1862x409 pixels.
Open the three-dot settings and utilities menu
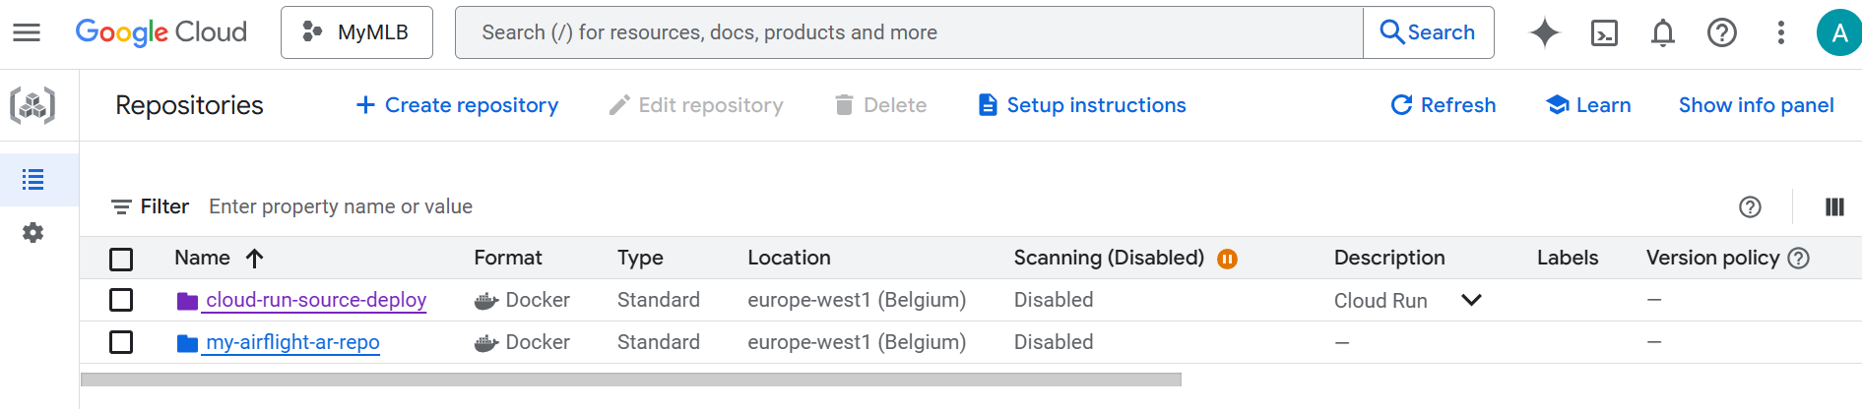[x=1780, y=32]
